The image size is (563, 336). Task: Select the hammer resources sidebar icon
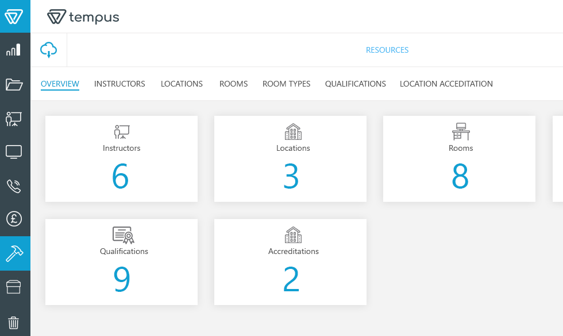14,253
